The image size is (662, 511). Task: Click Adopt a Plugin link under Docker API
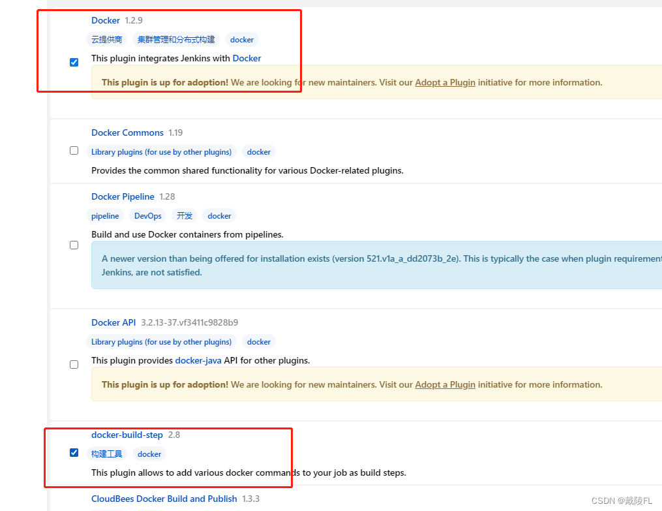[x=445, y=385]
